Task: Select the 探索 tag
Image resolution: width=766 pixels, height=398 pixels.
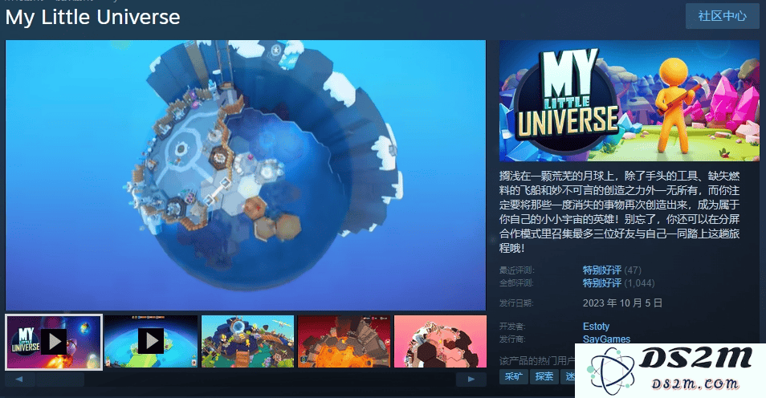Action: [x=544, y=376]
